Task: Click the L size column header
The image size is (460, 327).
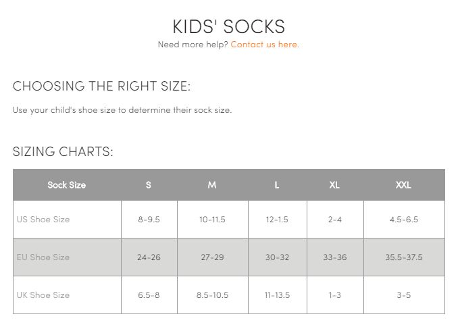Action: coord(277,185)
